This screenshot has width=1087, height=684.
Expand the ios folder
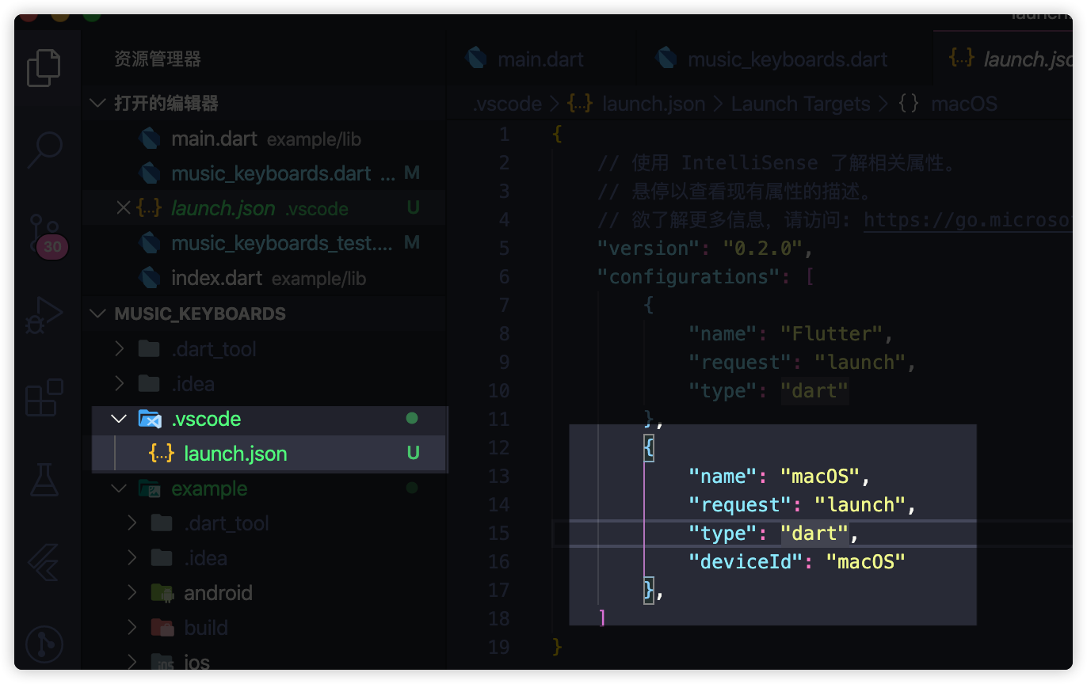(132, 662)
